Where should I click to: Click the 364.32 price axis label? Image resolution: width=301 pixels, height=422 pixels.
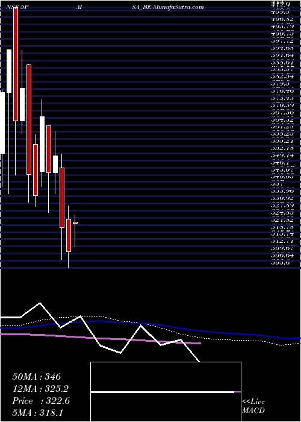[x=282, y=120]
